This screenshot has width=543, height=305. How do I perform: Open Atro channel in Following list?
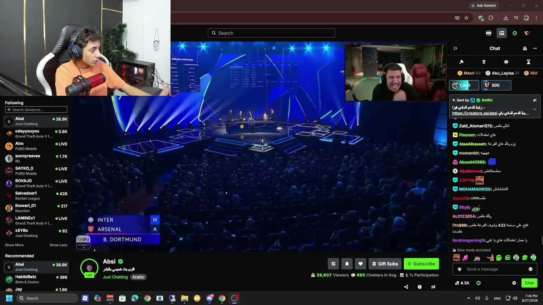point(36,146)
